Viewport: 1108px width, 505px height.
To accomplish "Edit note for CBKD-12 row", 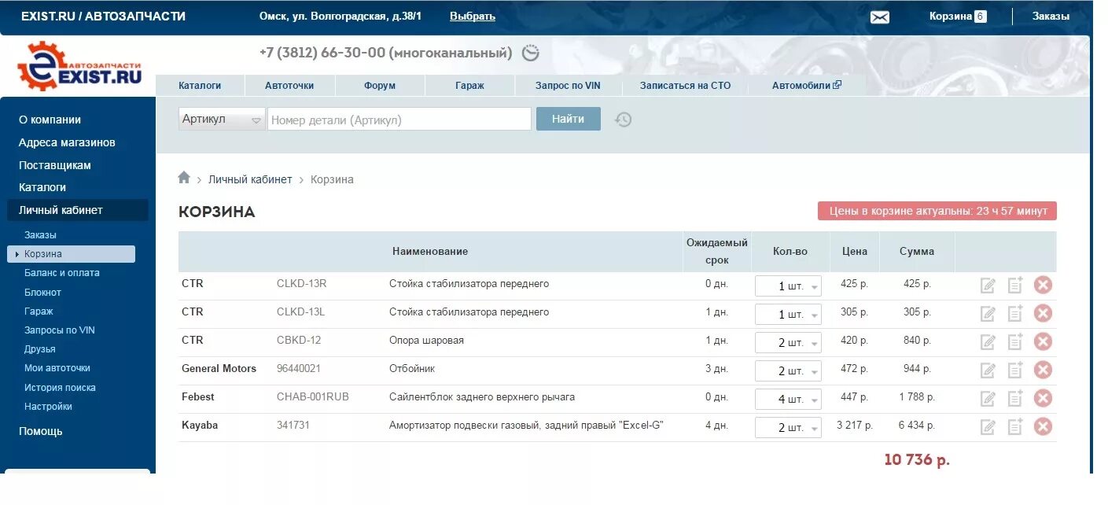I will pos(988,342).
